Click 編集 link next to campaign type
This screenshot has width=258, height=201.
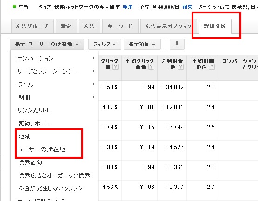point(128,7)
